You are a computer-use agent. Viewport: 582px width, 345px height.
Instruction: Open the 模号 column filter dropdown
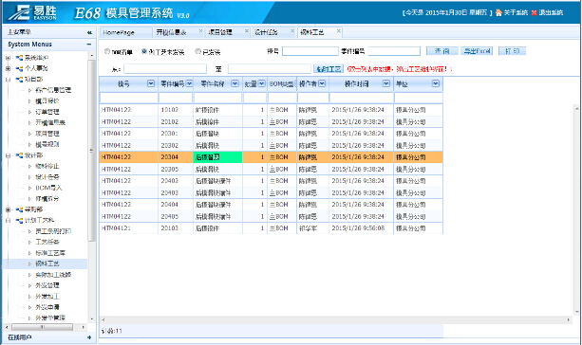pyautogui.click(x=151, y=83)
